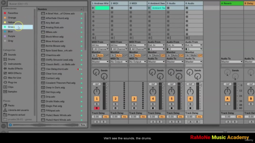Set track 1 monitor to In
255x143 pixels.
pyautogui.click(x=94, y=56)
